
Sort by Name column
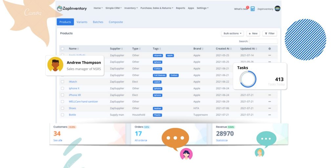74,49
